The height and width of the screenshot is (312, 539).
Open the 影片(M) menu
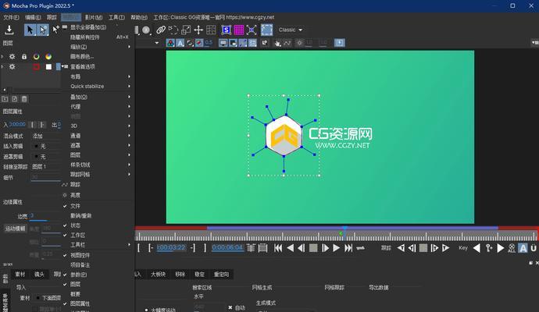click(94, 17)
